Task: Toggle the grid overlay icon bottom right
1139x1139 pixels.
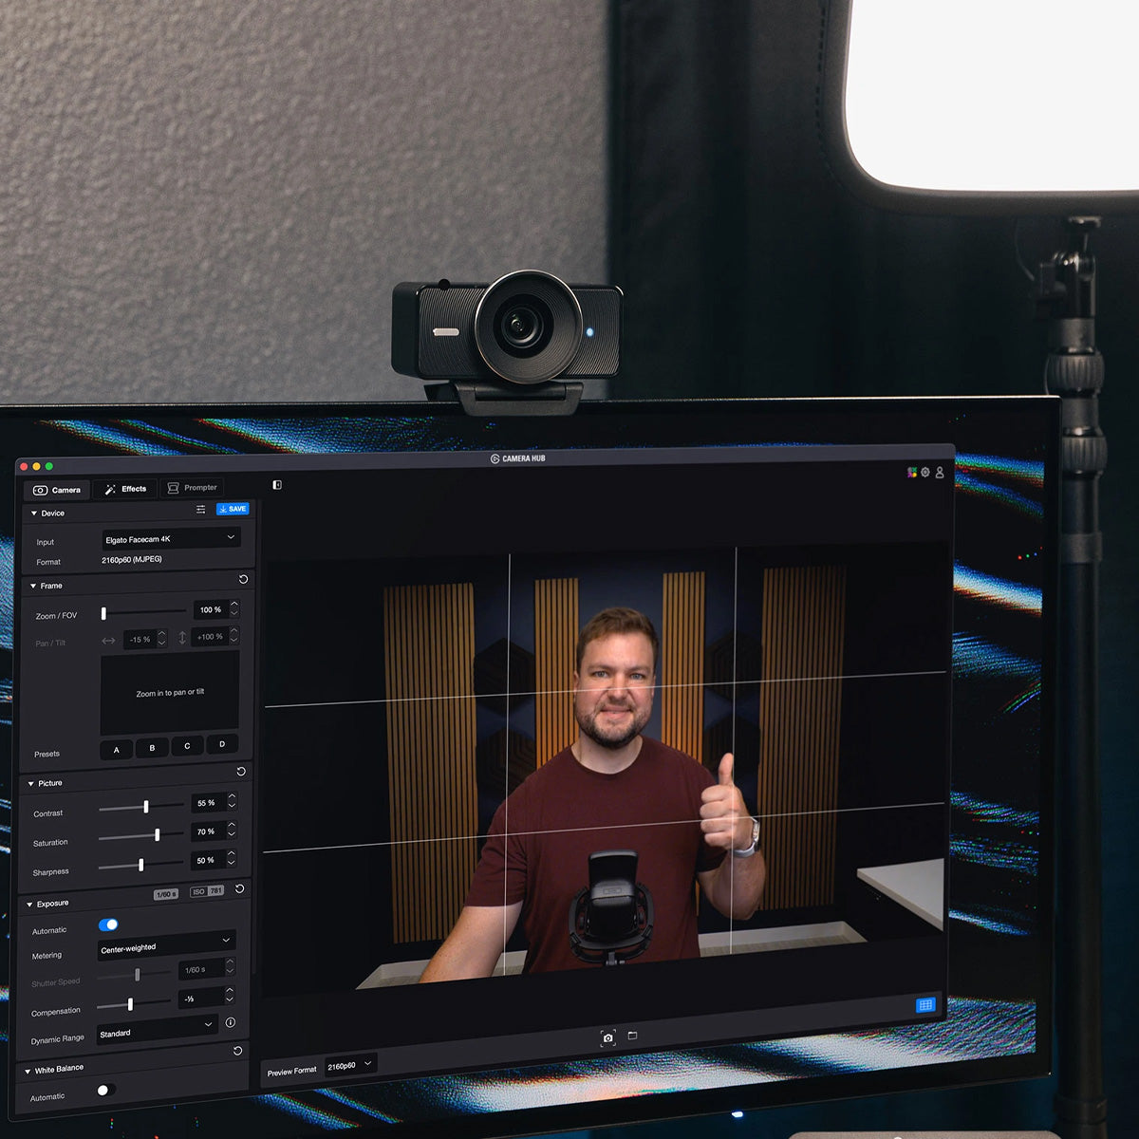Action: 925,1003
